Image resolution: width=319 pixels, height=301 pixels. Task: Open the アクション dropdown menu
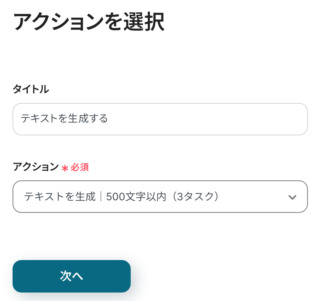tap(160, 197)
